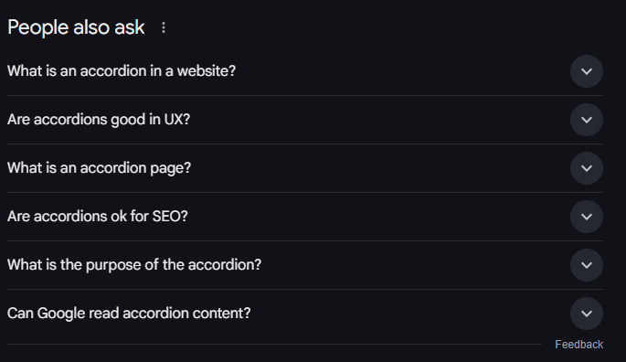This screenshot has height=362, width=626.
Task: Select question text 'What is an accordion in a website?'
Action: pos(122,71)
